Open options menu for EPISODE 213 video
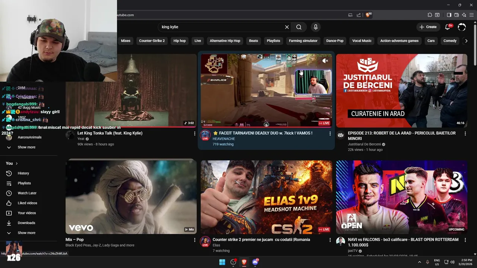The height and width of the screenshot is (268, 477). click(x=465, y=133)
